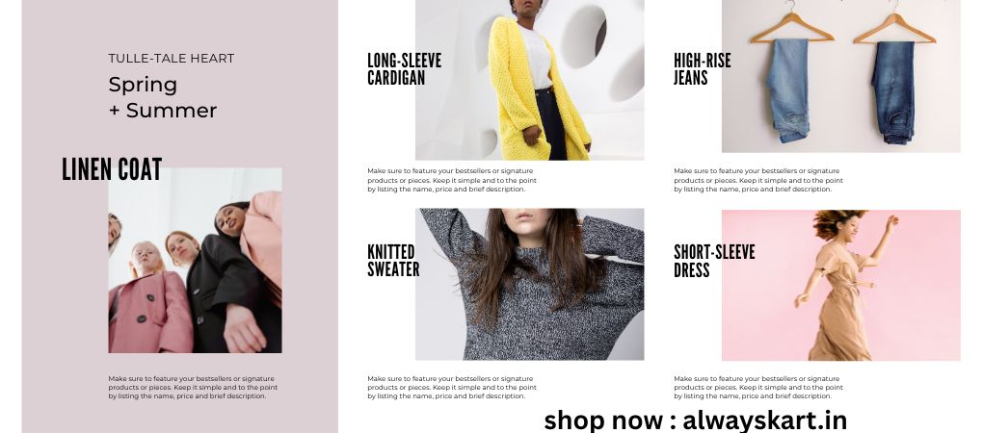Image resolution: width=983 pixels, height=433 pixels.
Task: Select the LONG-SLEEVE CARDIGAN title
Action: (405, 69)
